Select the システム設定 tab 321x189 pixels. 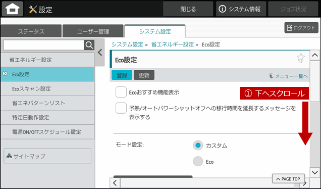pos(155,31)
